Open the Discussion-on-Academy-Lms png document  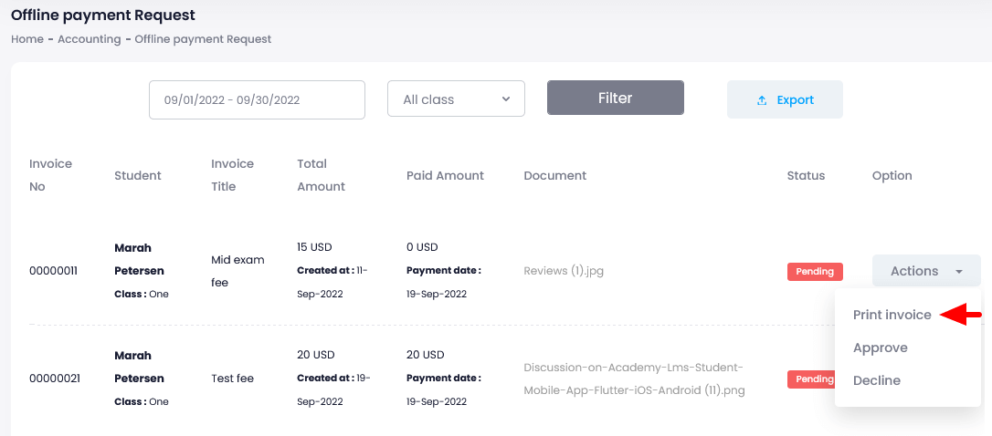(x=634, y=379)
